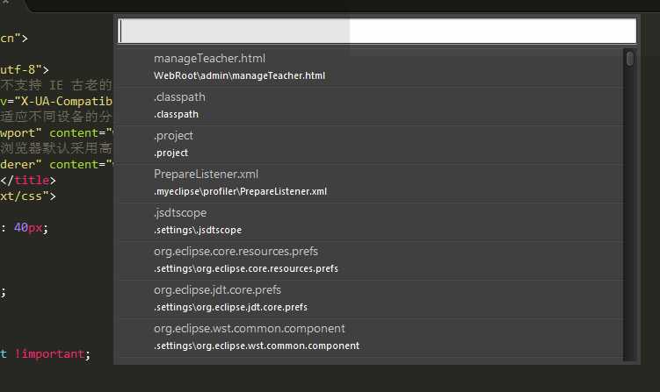This screenshot has height=392, width=660.
Task: Click the X-UA-Compatible attribute text
Action: pos(63,101)
